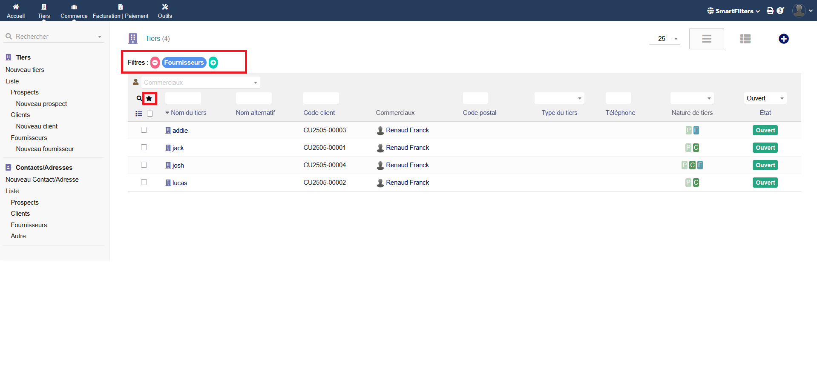Click the green add-filter plus icon
The height and width of the screenshot is (374, 817).
pyautogui.click(x=213, y=63)
